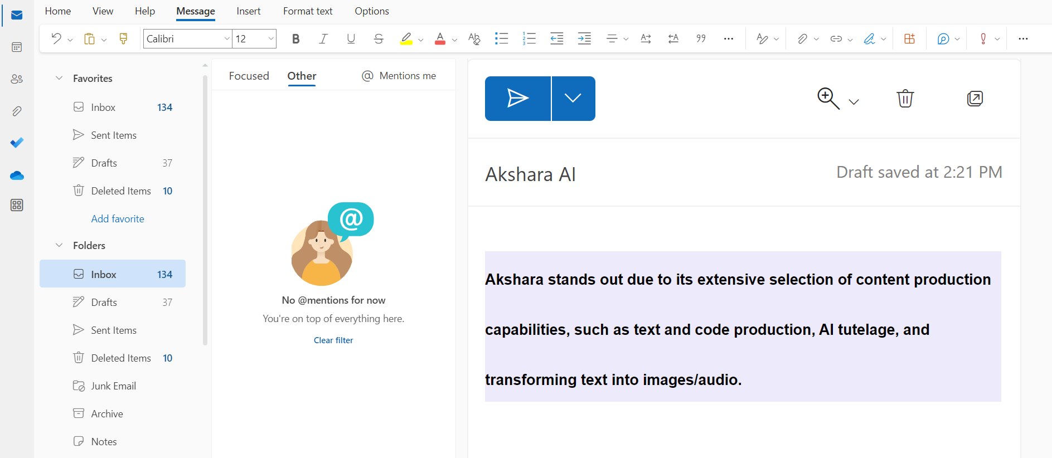Insert a bulleted list

tap(501, 38)
